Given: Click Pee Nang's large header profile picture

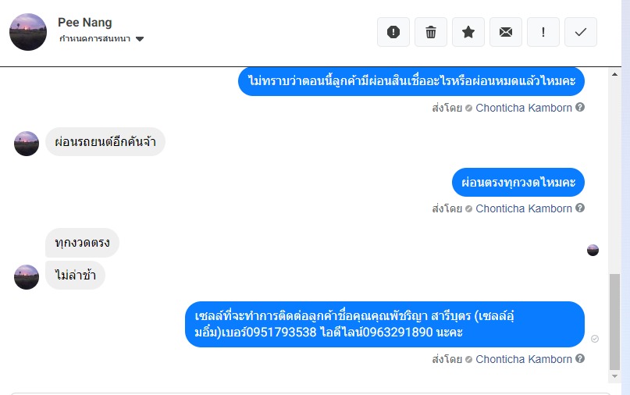Looking at the screenshot, I should pos(28,32).
